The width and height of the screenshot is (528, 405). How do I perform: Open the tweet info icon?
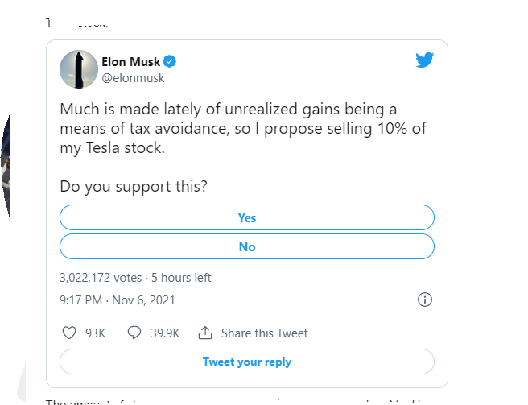[x=425, y=300]
